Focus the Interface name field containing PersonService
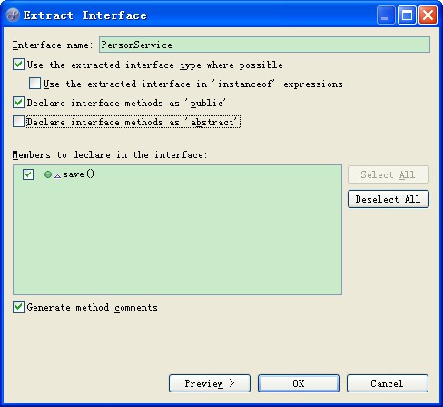This screenshot has width=443, height=407. coord(264,45)
